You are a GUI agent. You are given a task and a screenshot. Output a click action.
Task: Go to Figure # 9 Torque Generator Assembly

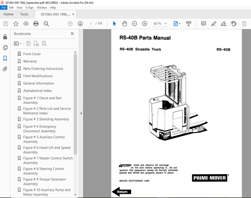coord(45,181)
